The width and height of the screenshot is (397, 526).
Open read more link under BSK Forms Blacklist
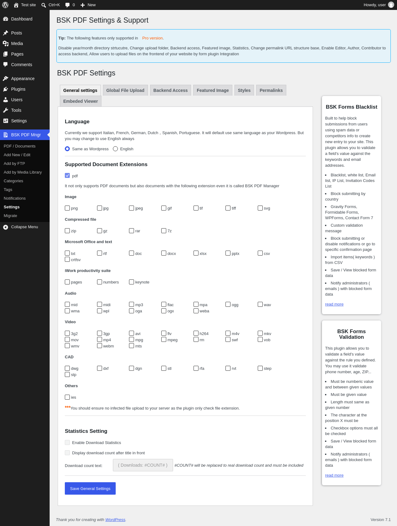[334, 304]
